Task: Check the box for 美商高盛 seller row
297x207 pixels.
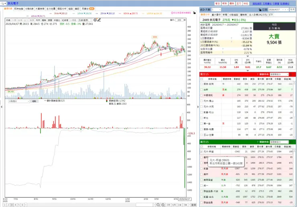Action: pos(201,180)
